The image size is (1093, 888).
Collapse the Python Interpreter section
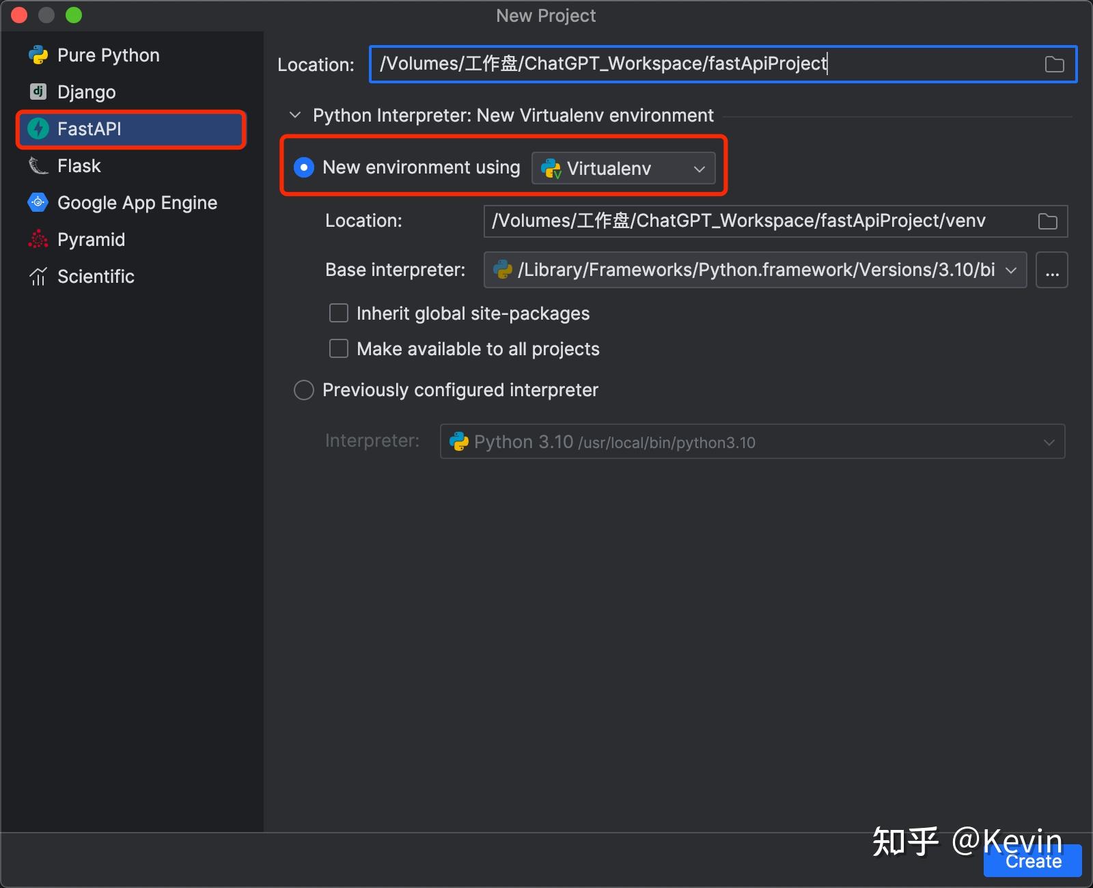coord(295,115)
